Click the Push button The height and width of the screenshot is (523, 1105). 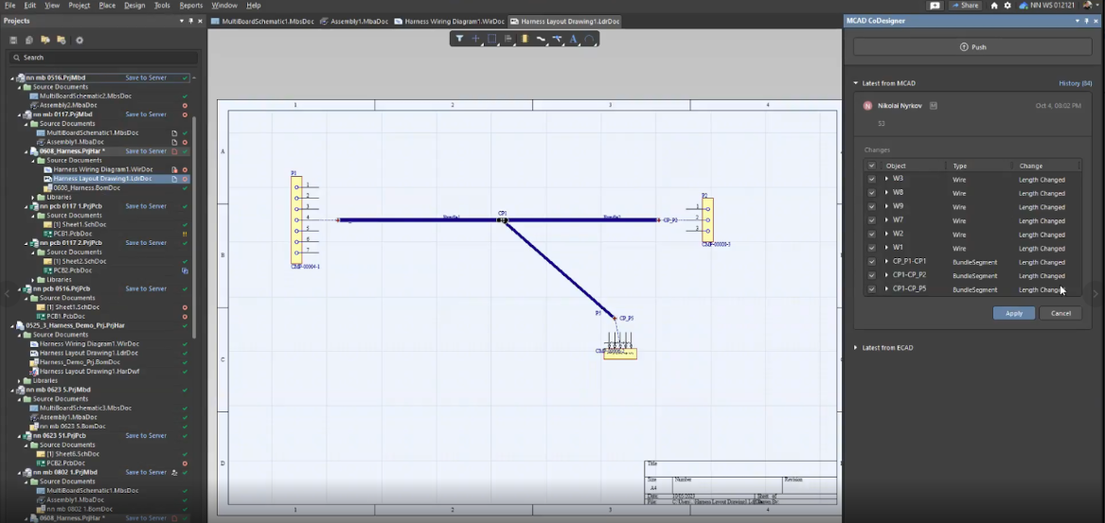tap(972, 46)
